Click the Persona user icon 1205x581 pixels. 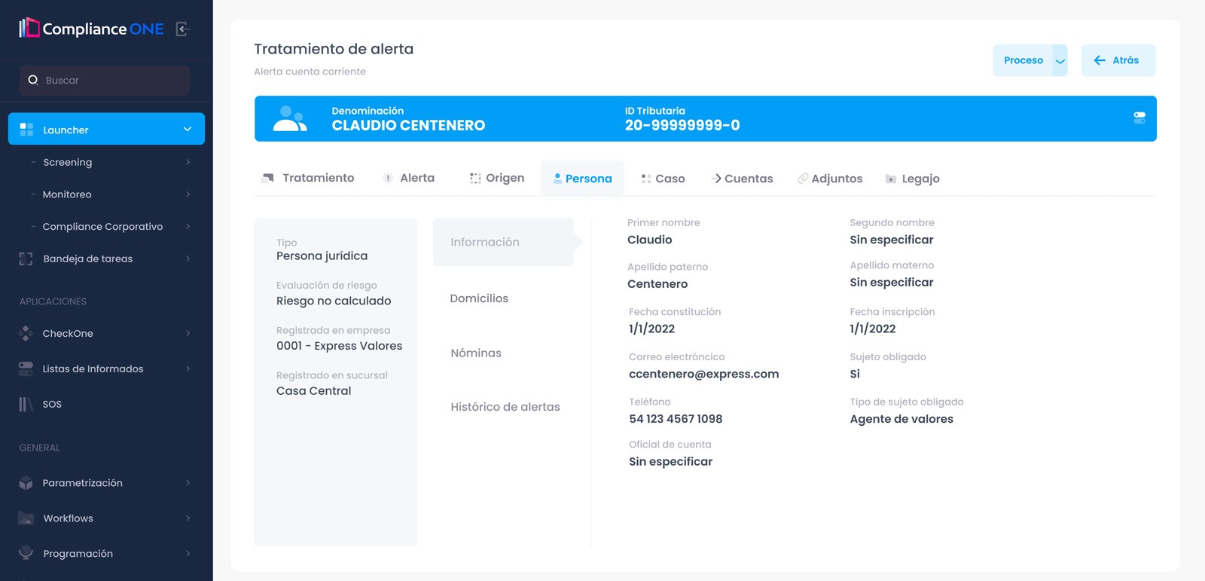(557, 179)
